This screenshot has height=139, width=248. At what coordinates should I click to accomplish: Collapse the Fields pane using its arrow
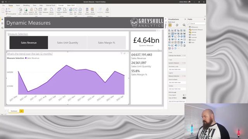pyautogui.click(x=205, y=19)
